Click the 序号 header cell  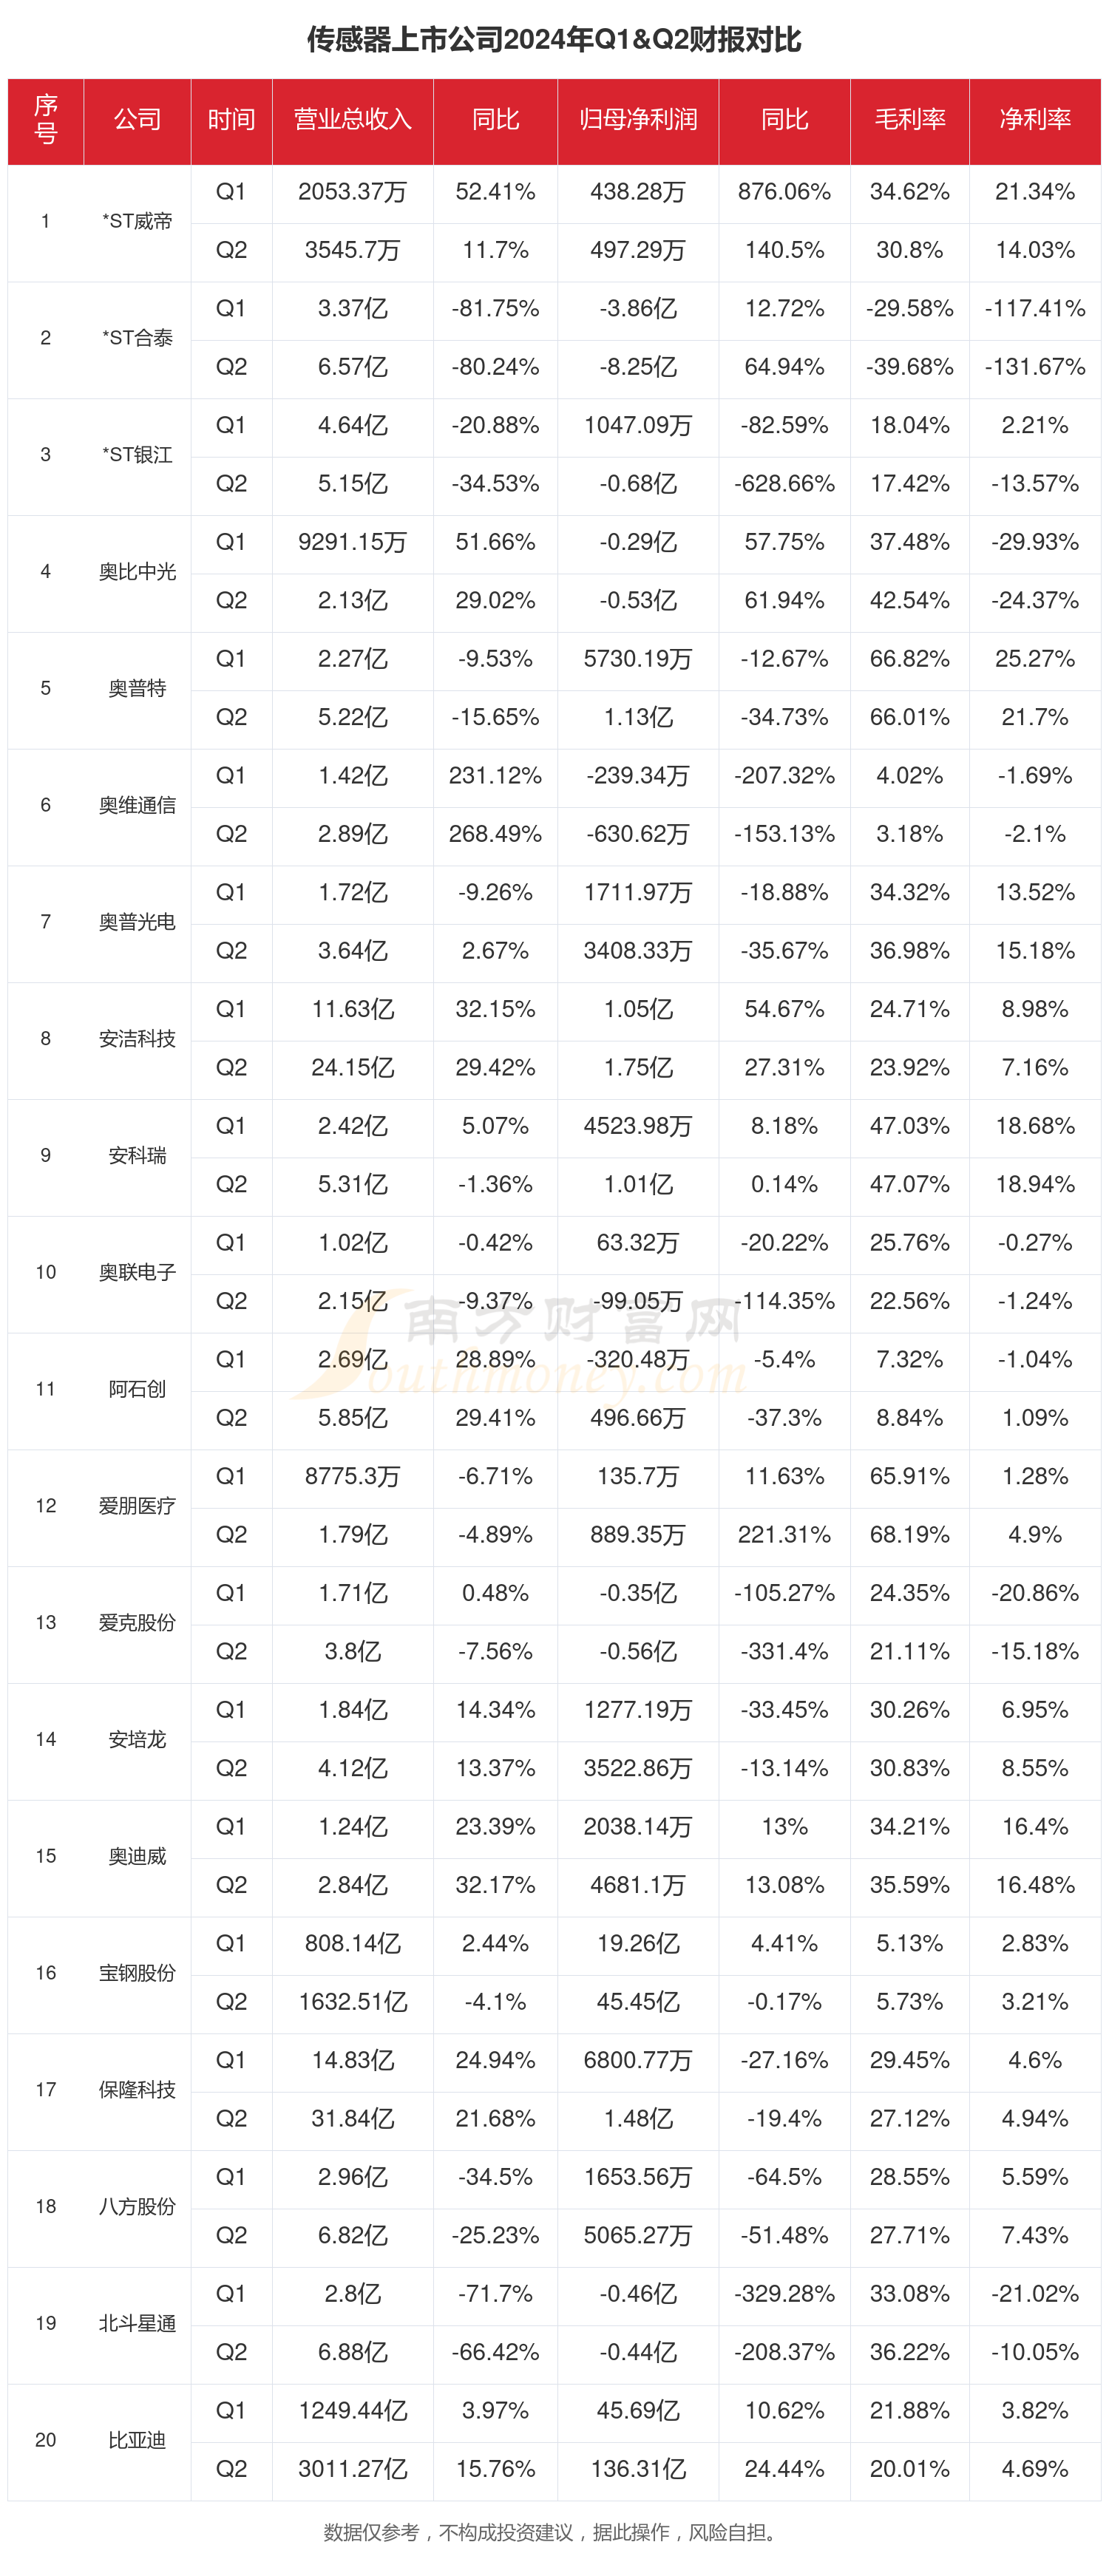(46, 120)
